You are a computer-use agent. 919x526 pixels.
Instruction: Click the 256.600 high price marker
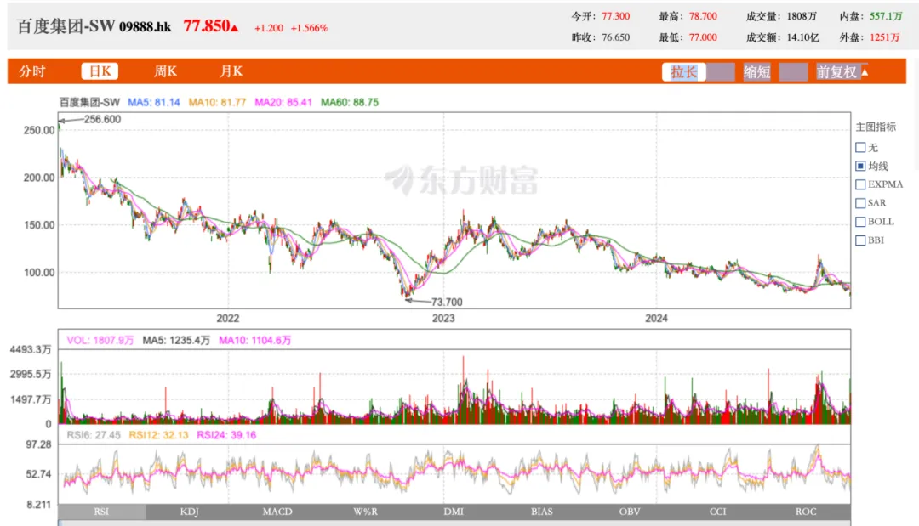coord(102,119)
